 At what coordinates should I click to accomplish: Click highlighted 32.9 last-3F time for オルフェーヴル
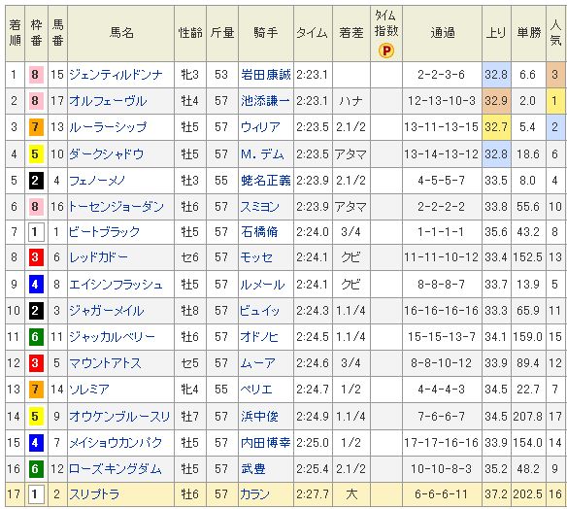496,101
